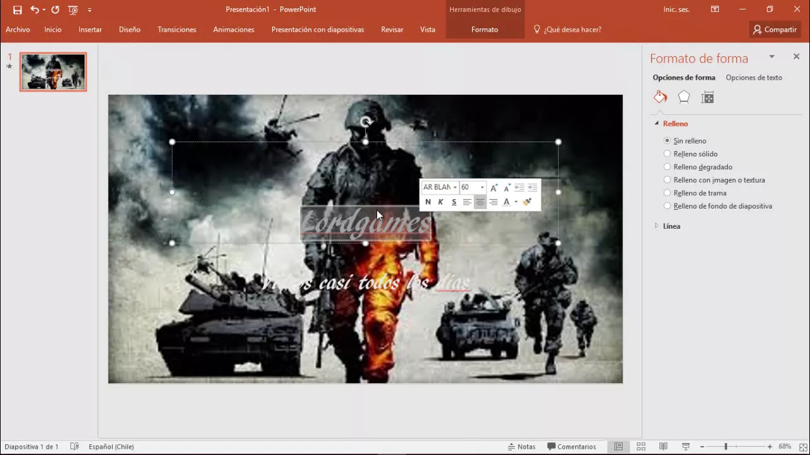
Task: Open undo history dropdown arrow
Action: (x=44, y=10)
